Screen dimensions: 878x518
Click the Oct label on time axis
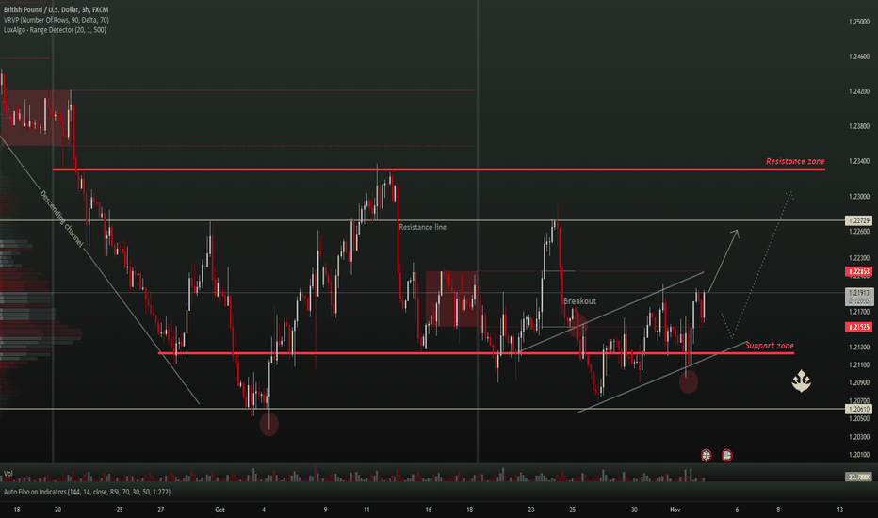click(x=220, y=510)
